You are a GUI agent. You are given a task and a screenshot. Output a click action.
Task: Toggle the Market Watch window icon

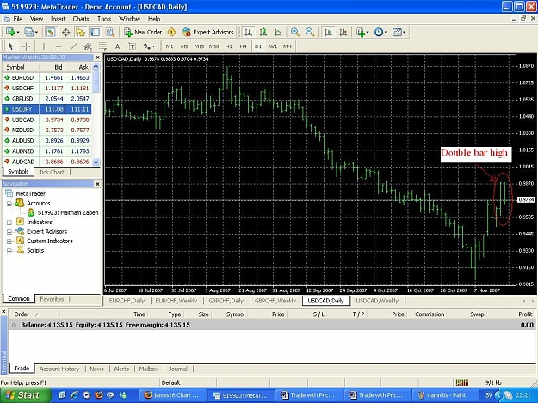coord(51,32)
